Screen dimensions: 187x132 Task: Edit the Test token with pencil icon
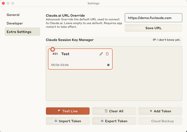(101, 54)
